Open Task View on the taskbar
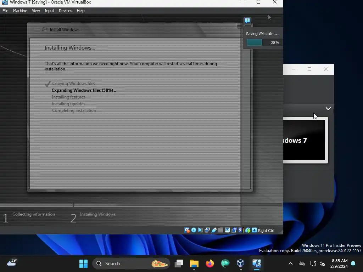This screenshot has height=272, width=363. (x=179, y=263)
